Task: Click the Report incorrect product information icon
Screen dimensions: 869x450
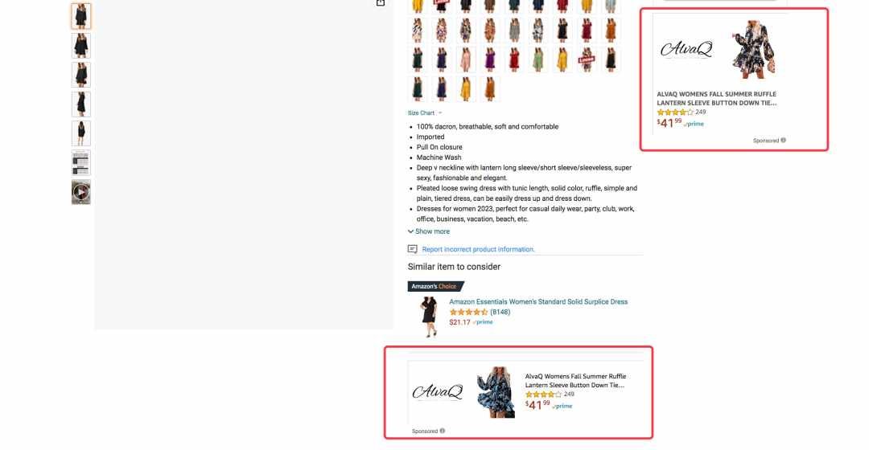Action: click(x=412, y=249)
